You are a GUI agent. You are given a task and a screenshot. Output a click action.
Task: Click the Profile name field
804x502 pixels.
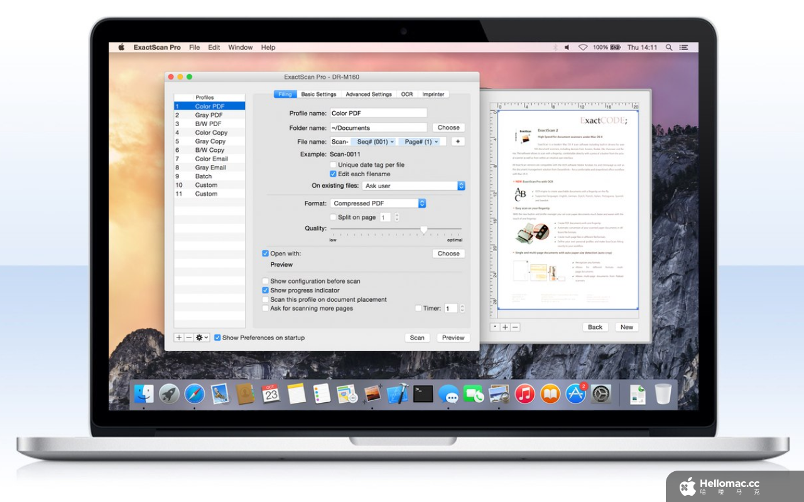378,113
